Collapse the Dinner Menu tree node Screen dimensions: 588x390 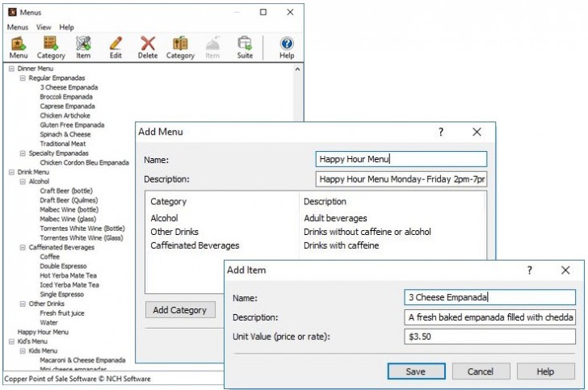coord(11,69)
